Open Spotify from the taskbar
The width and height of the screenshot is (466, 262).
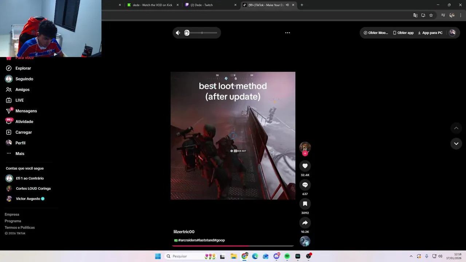coord(287,256)
